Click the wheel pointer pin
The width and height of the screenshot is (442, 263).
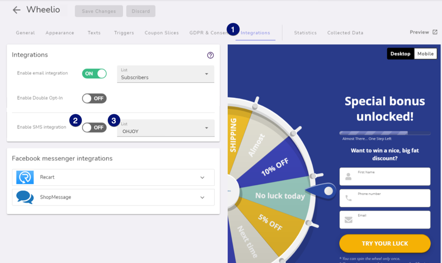321,191
